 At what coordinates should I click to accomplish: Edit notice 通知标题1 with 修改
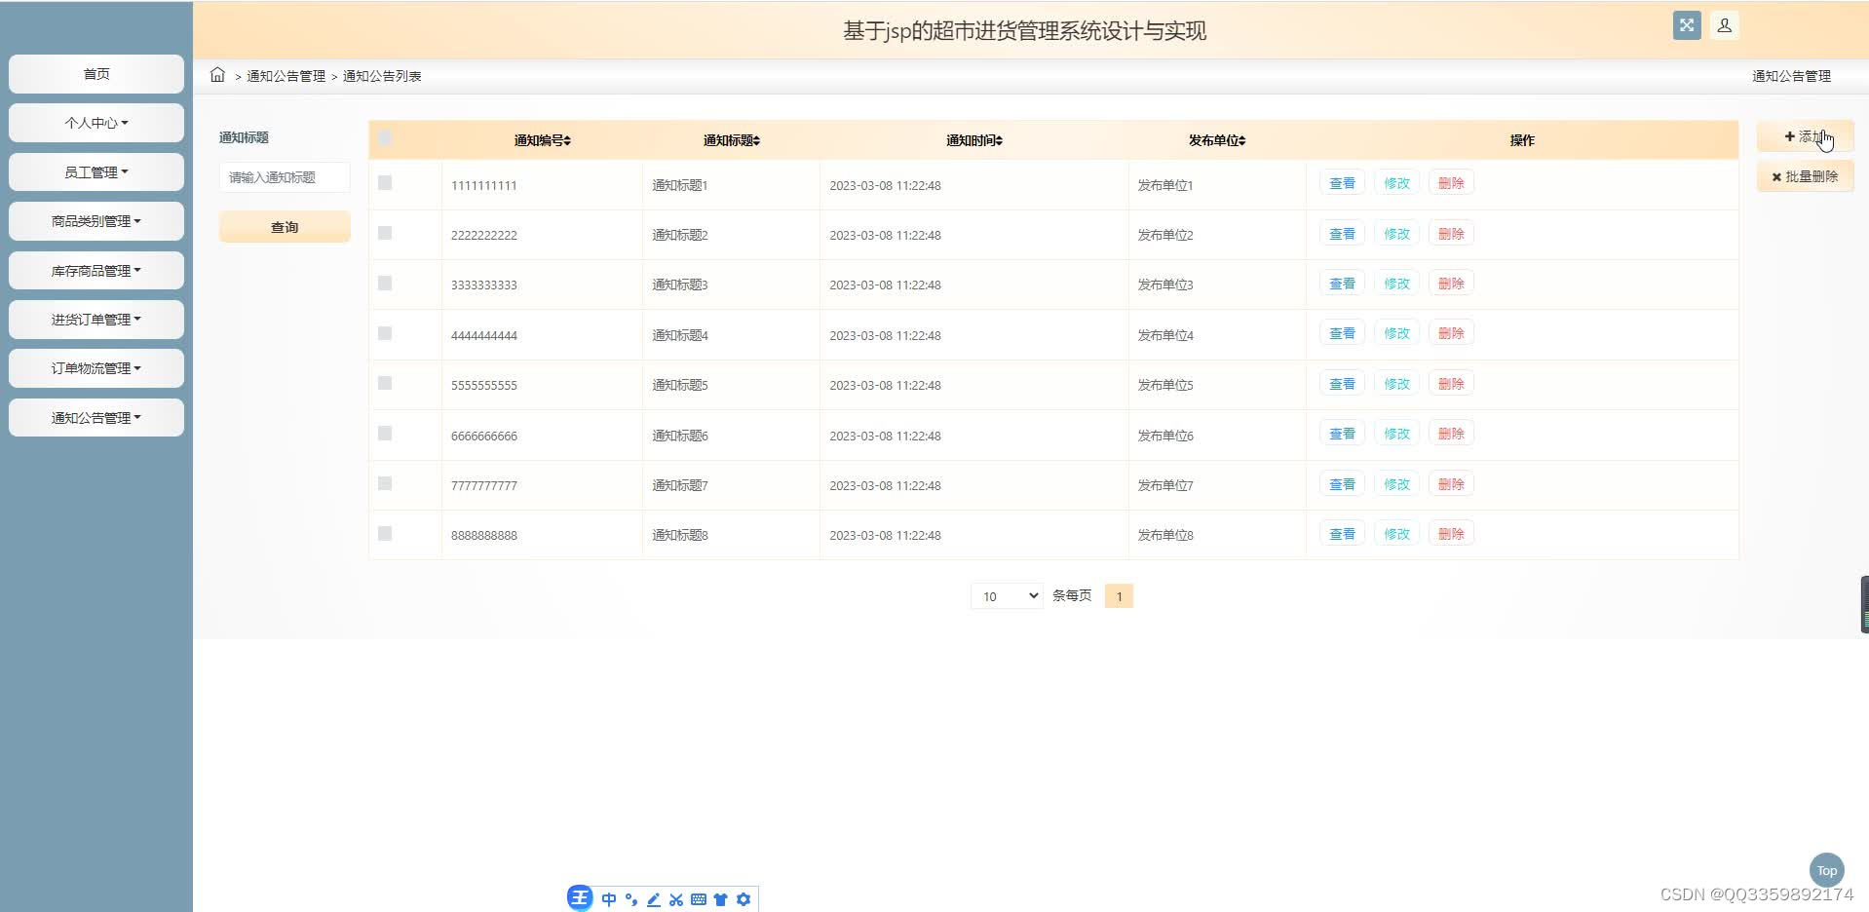[1396, 183]
